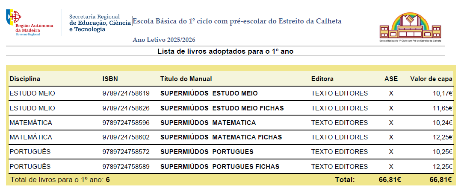
Task: Select SUPERMIÚDOS ESTUDO MEIO FICHAS title
Action: point(222,108)
